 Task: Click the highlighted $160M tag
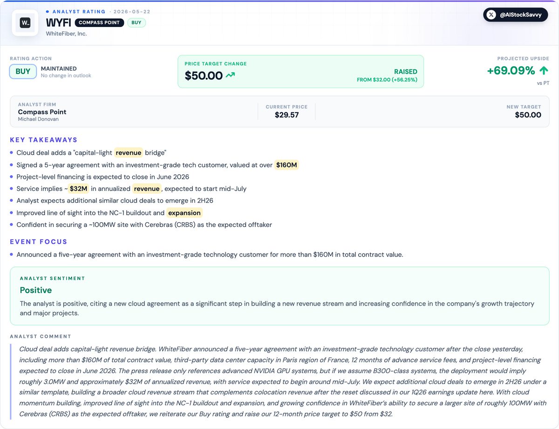click(286, 165)
